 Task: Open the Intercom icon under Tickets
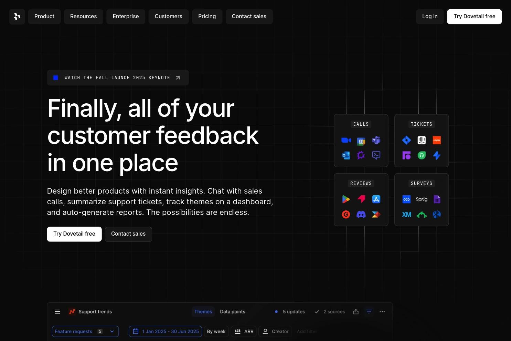(422, 140)
